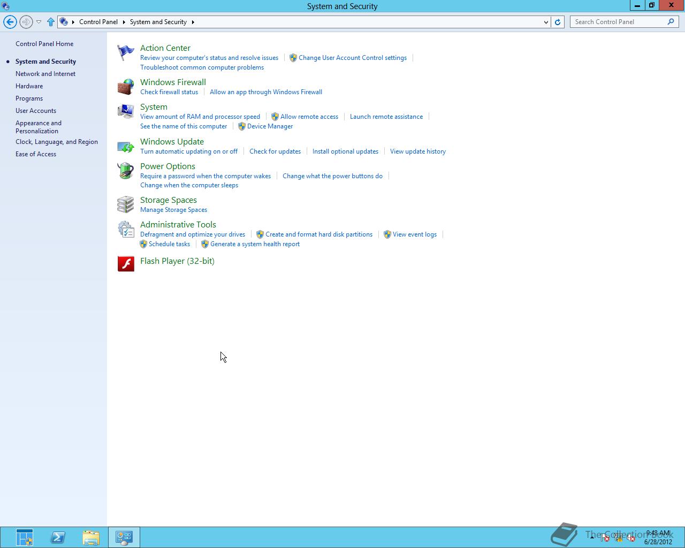This screenshot has height=548, width=685.
Task: Click View update history
Action: (418, 151)
